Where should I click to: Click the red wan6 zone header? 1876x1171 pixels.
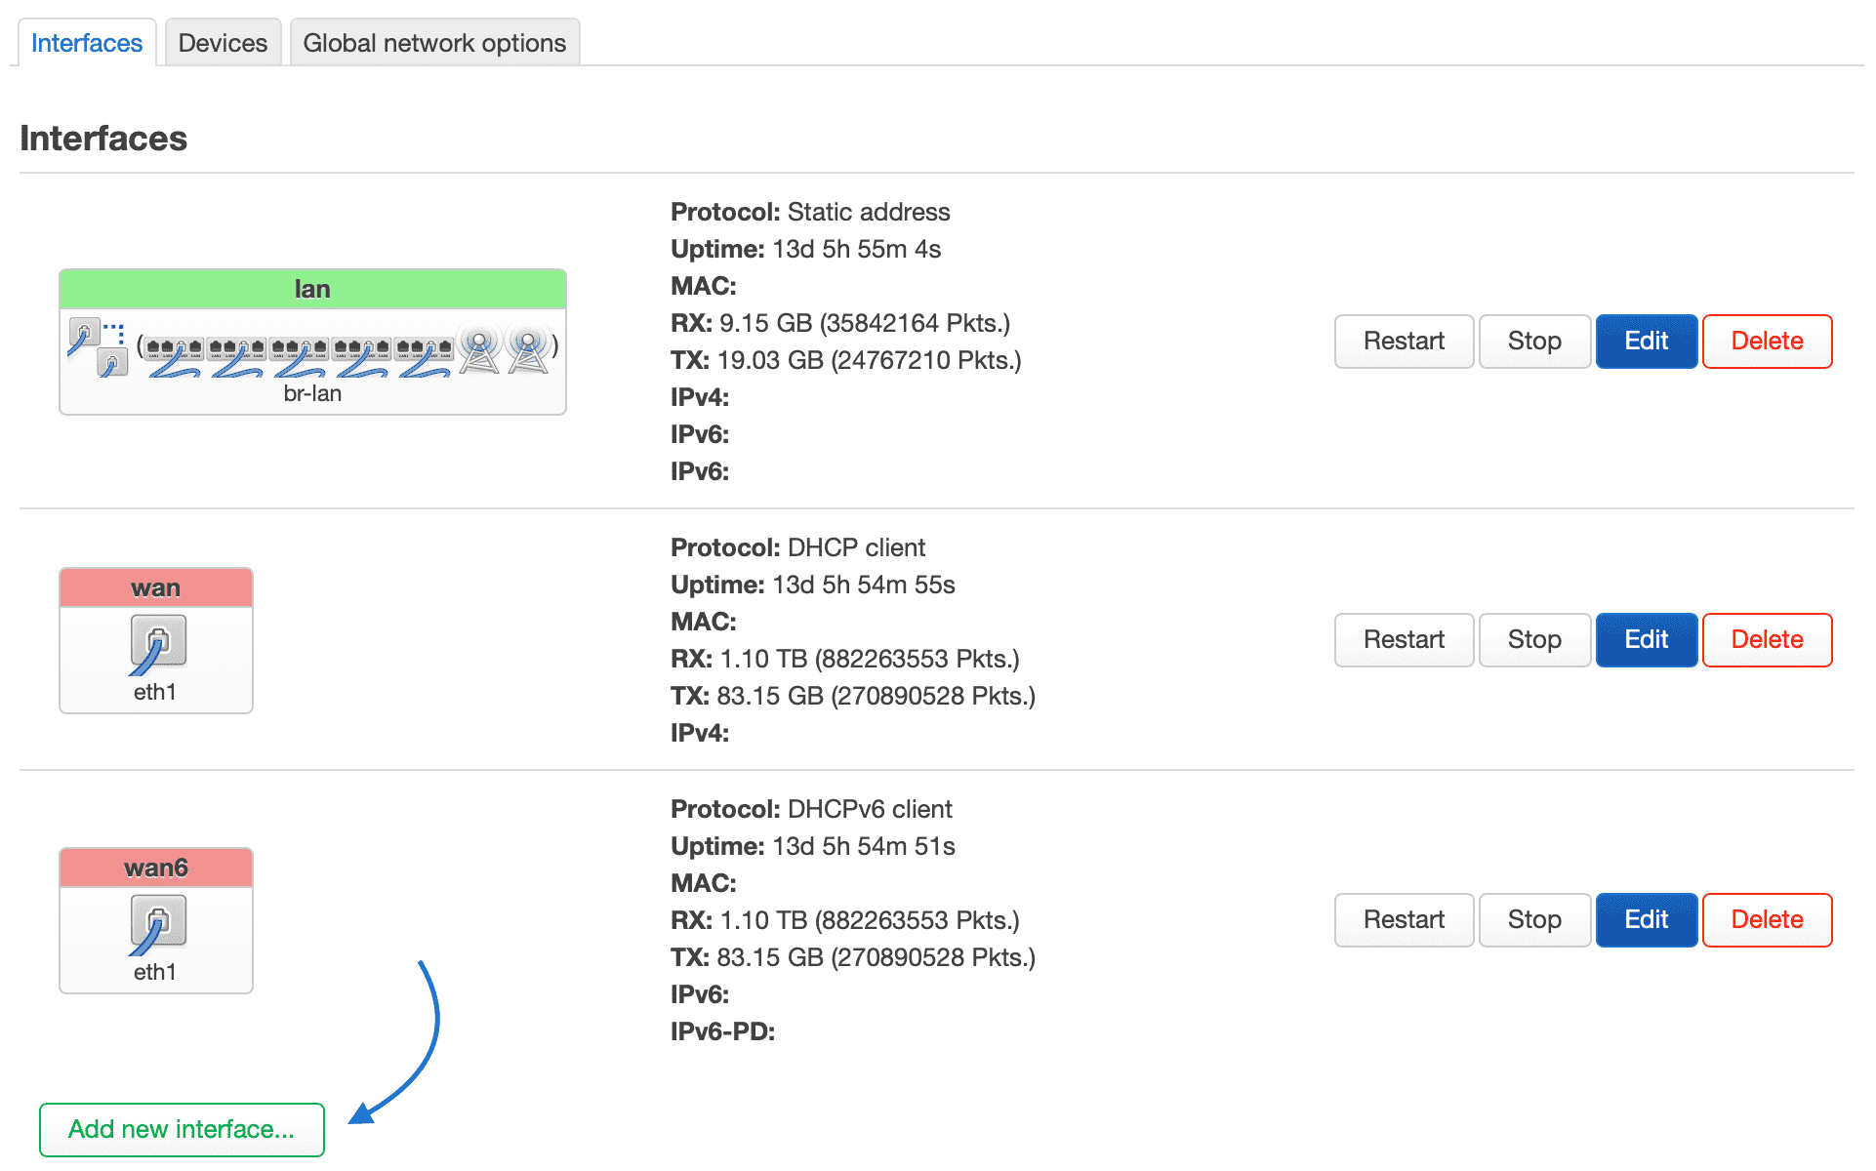tap(156, 868)
